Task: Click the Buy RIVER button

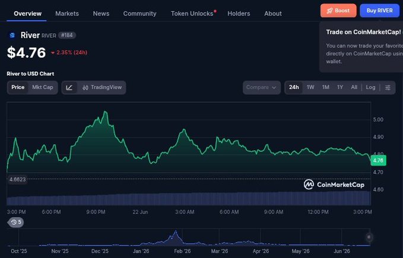Action: pyautogui.click(x=380, y=11)
